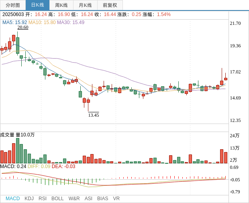Click the DIFF: 0.09 value
This screenshot has height=203, width=249.
coord(39,166)
